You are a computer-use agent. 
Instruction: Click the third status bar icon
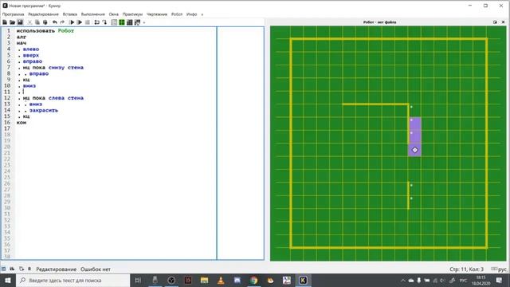pos(22,269)
